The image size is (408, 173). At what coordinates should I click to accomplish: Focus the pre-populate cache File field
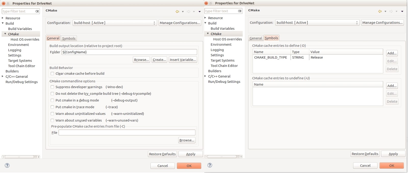tap(127, 133)
